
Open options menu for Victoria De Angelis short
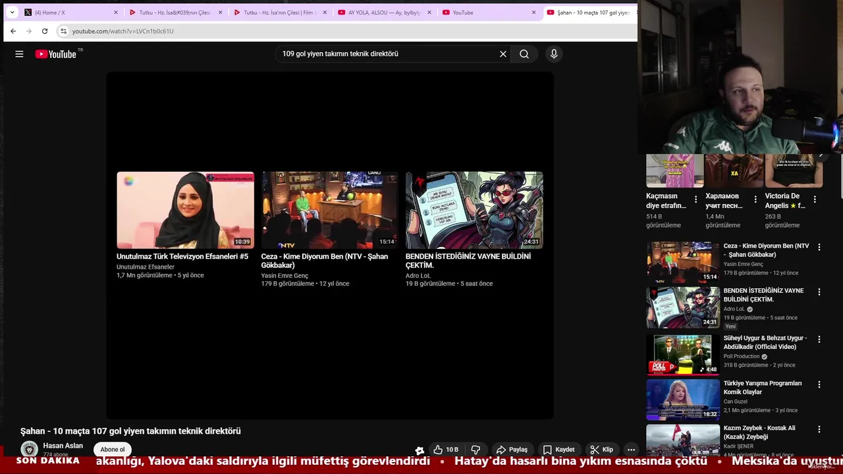[x=815, y=199]
